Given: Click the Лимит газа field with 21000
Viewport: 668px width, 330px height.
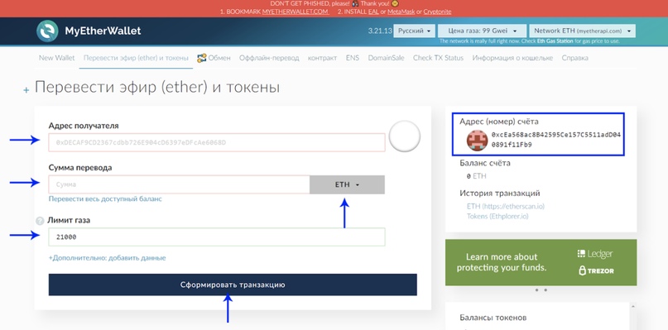Looking at the screenshot, I should tap(217, 237).
